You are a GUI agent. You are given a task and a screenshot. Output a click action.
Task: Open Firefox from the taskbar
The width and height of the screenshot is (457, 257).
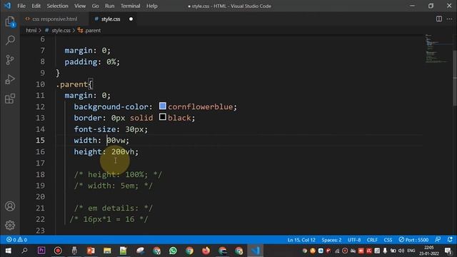(206, 251)
